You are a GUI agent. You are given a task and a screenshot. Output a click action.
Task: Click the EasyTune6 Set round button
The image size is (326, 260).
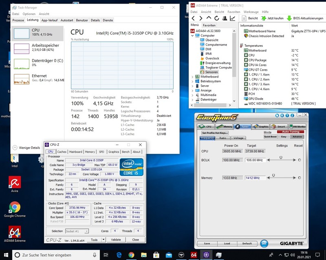tap(264, 243)
